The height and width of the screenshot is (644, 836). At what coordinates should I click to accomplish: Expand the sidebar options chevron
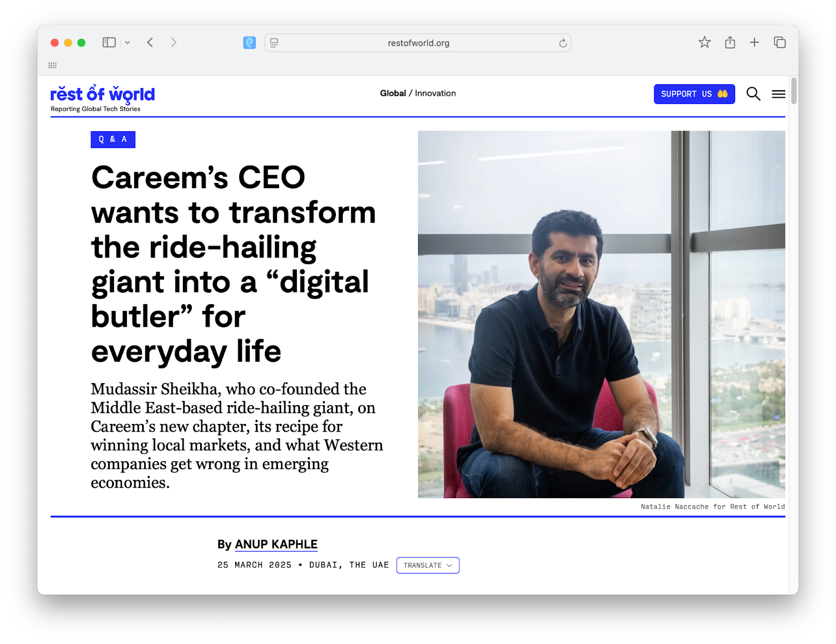(127, 43)
